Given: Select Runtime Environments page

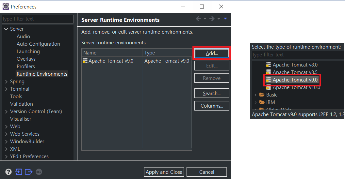Looking at the screenshot, I should point(42,74).
